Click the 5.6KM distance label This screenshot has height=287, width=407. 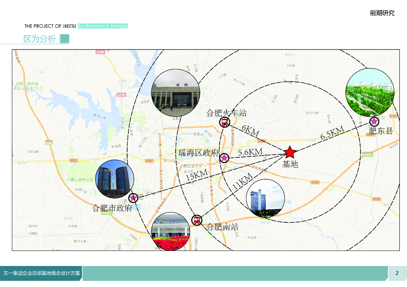click(250, 152)
